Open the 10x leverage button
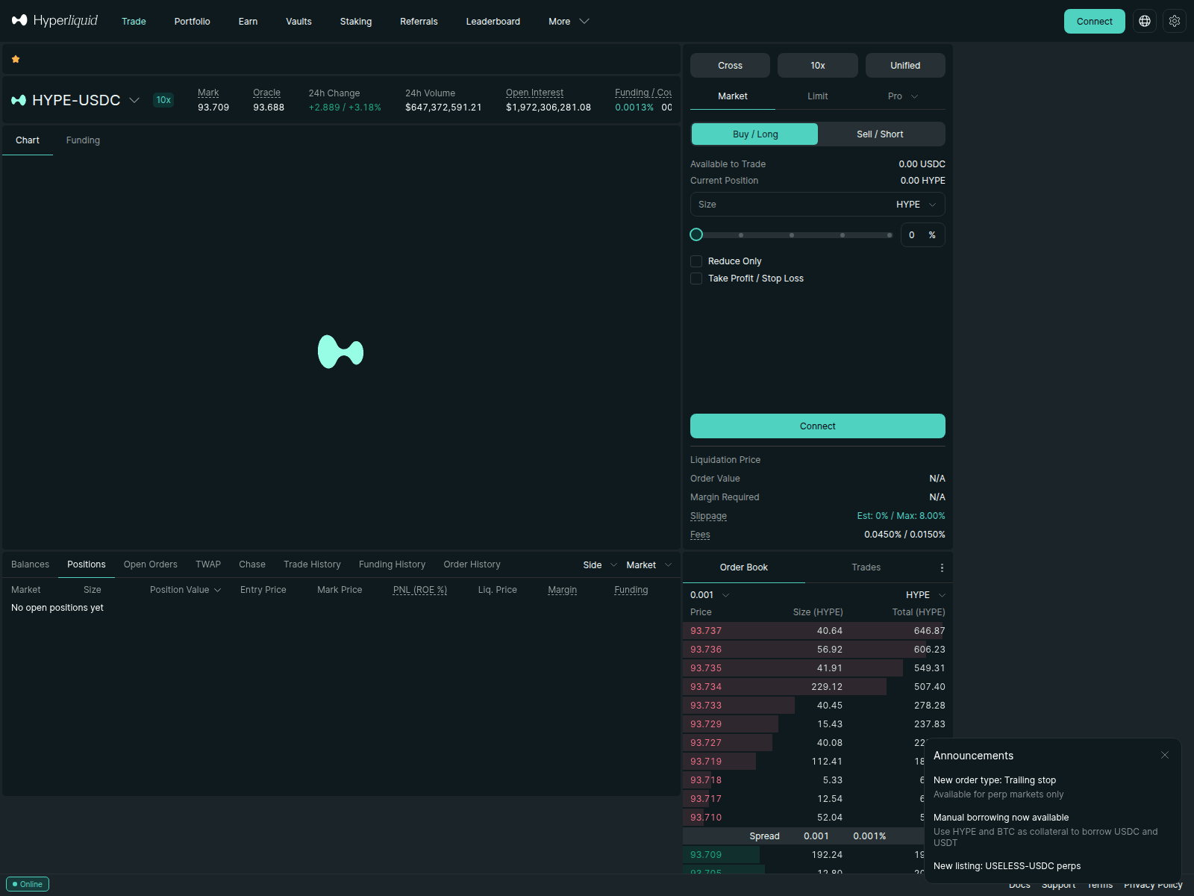The width and height of the screenshot is (1194, 896). click(x=818, y=66)
